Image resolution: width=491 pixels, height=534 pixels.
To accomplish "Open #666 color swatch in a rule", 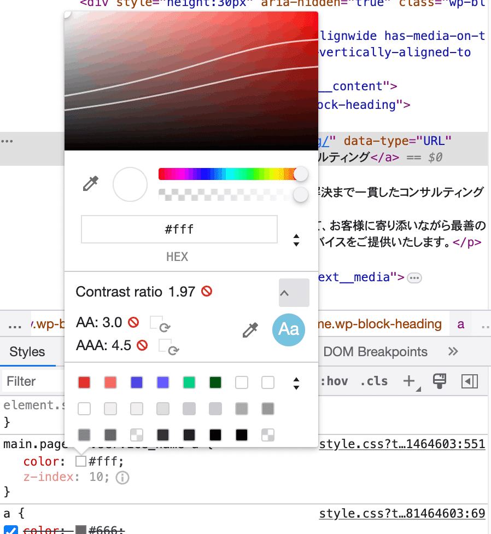I will pyautogui.click(x=80, y=530).
